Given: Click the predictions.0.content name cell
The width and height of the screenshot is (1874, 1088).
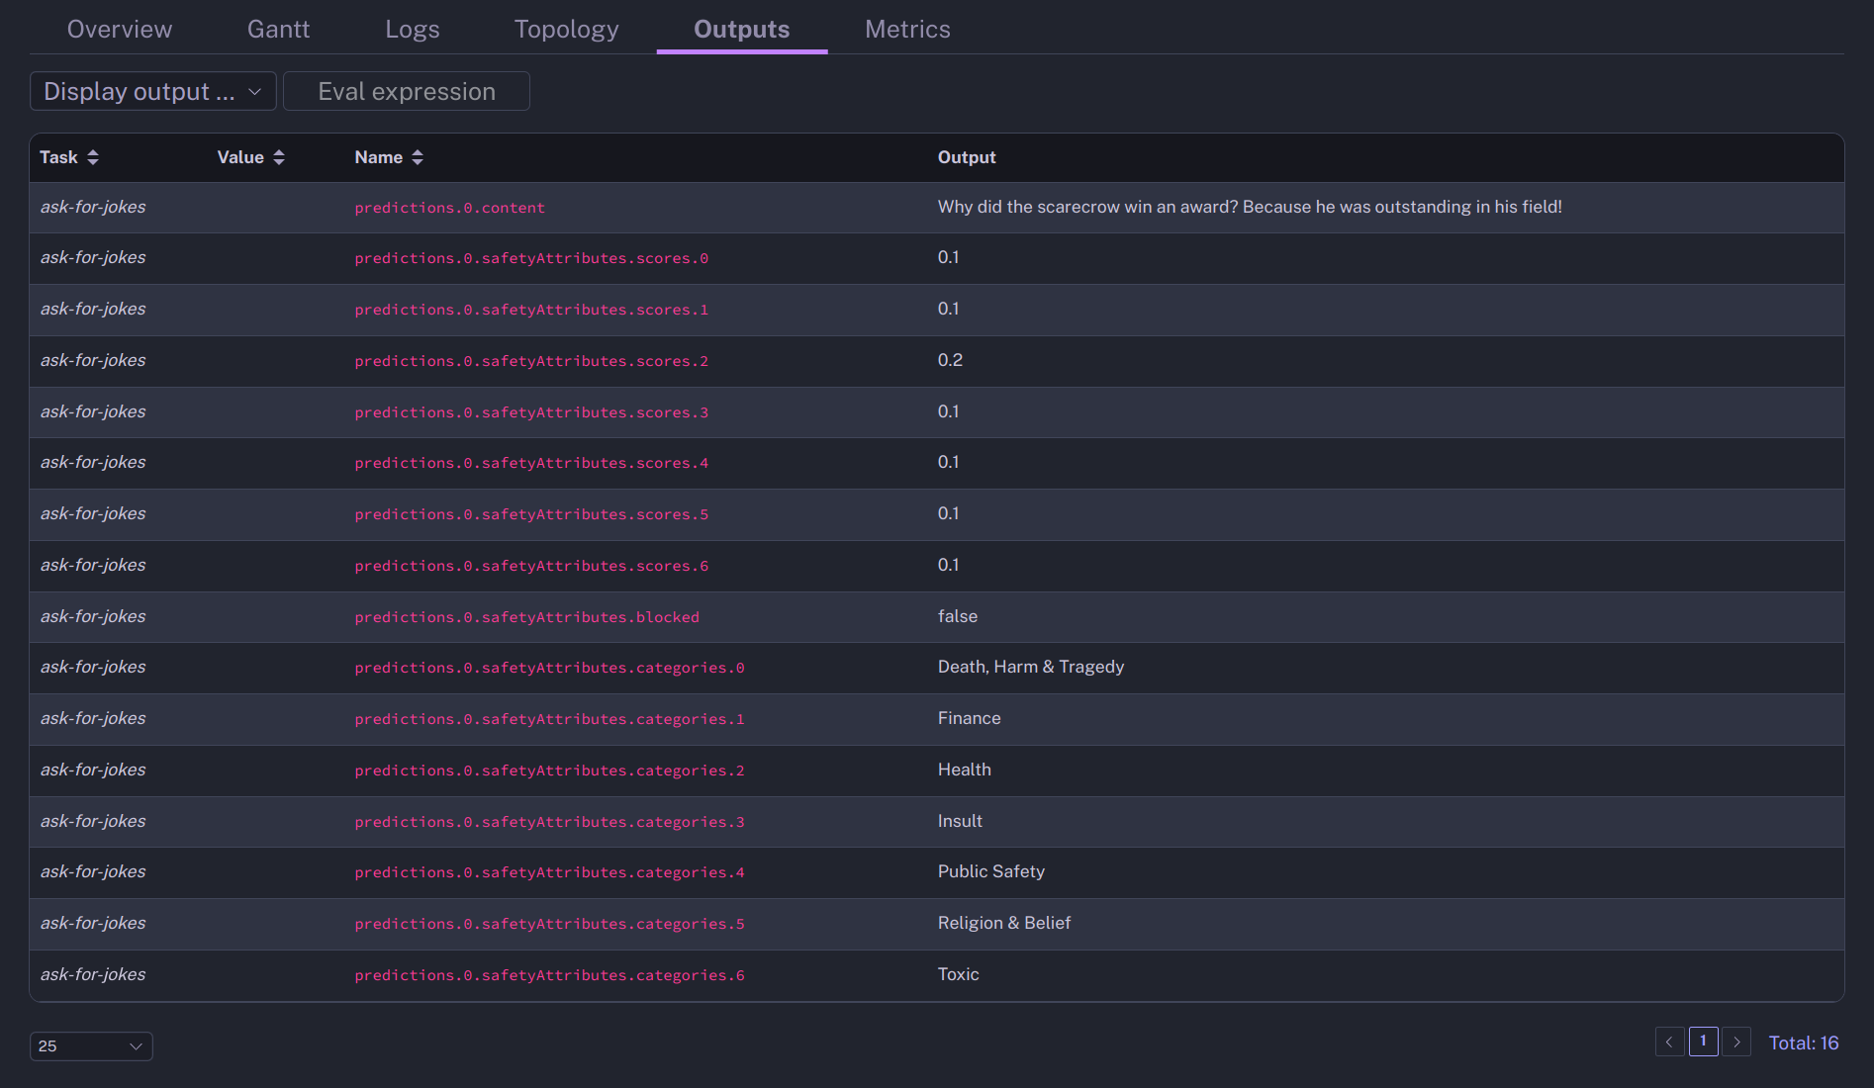Looking at the screenshot, I should (449, 208).
